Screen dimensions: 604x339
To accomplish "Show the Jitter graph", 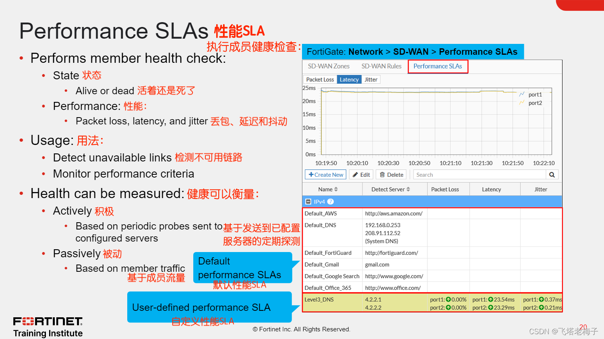I will coord(371,80).
